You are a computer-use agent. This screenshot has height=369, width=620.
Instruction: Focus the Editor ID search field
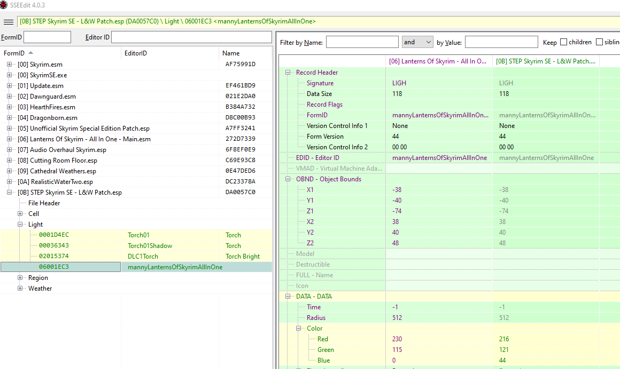pos(191,37)
